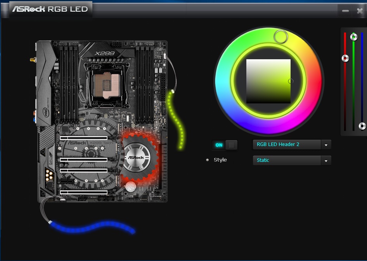Screen dimensions: 367x261
Task: Click the blue channel slider handle
Action: tap(362, 126)
